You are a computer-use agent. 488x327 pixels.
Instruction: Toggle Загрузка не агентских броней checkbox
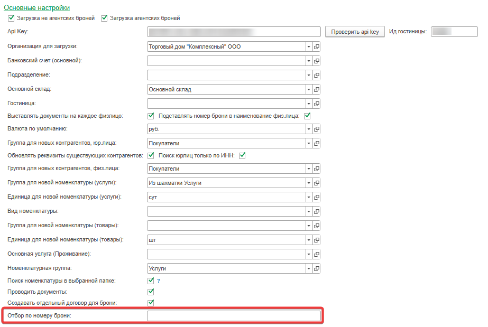click(11, 18)
